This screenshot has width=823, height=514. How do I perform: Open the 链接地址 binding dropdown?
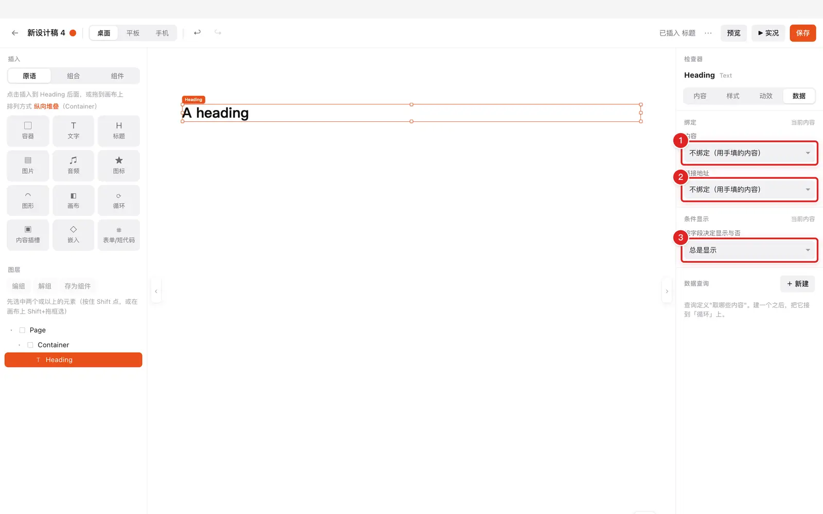749,190
